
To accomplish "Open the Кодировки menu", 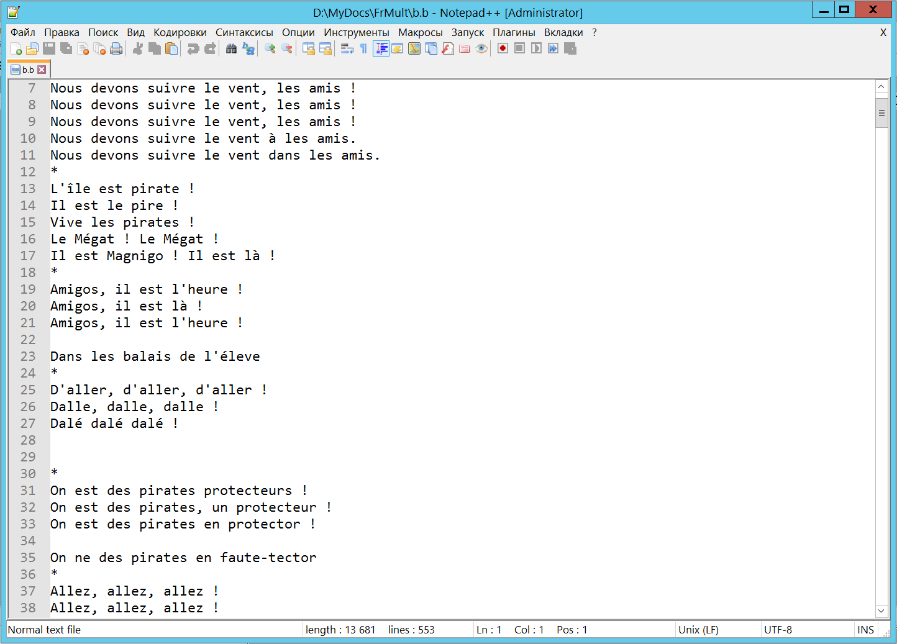I will coord(180,32).
